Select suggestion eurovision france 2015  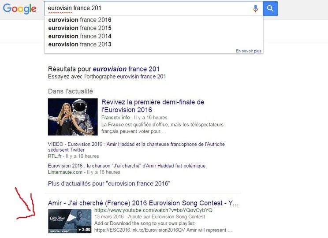point(80,28)
